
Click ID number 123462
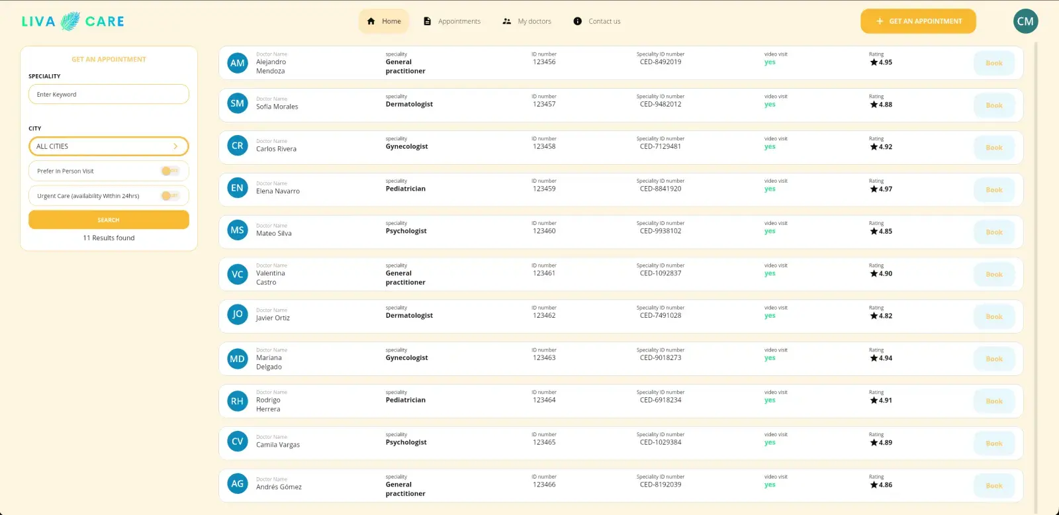point(544,316)
